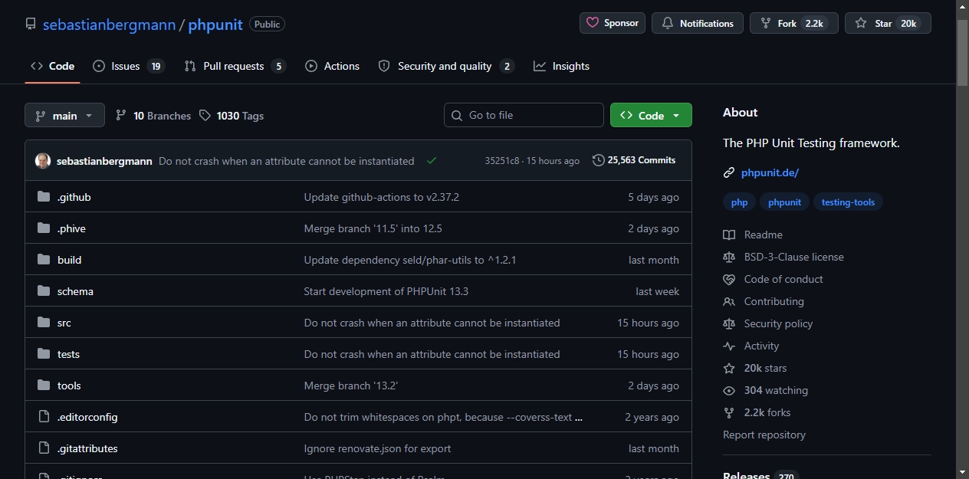Click the link icon beside phpunit.de
Screen dimensions: 969x479
tap(729, 173)
